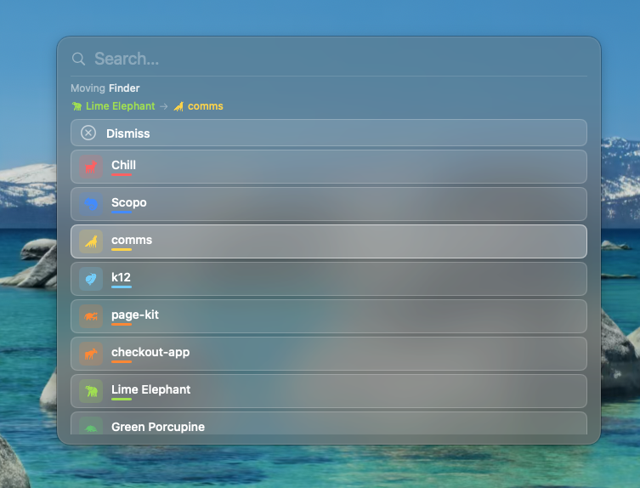Click the small yellow wolf icon in the move header
The height and width of the screenshot is (488, 640).
178,106
